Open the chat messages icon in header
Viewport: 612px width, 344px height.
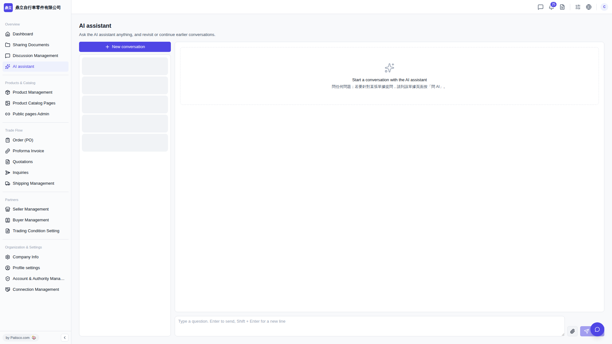pos(541,7)
